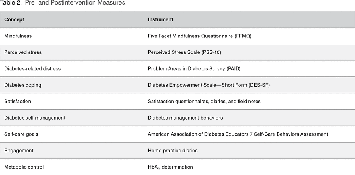Click "Problem Areas in Diabetes Survey (PAID)"
The width and height of the screenshot is (355, 175).
[x=194, y=69]
